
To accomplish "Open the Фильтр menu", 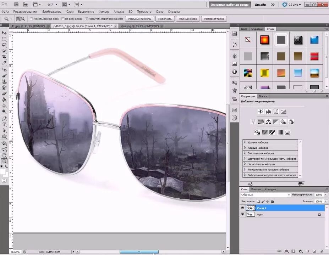I will pos(104,12).
